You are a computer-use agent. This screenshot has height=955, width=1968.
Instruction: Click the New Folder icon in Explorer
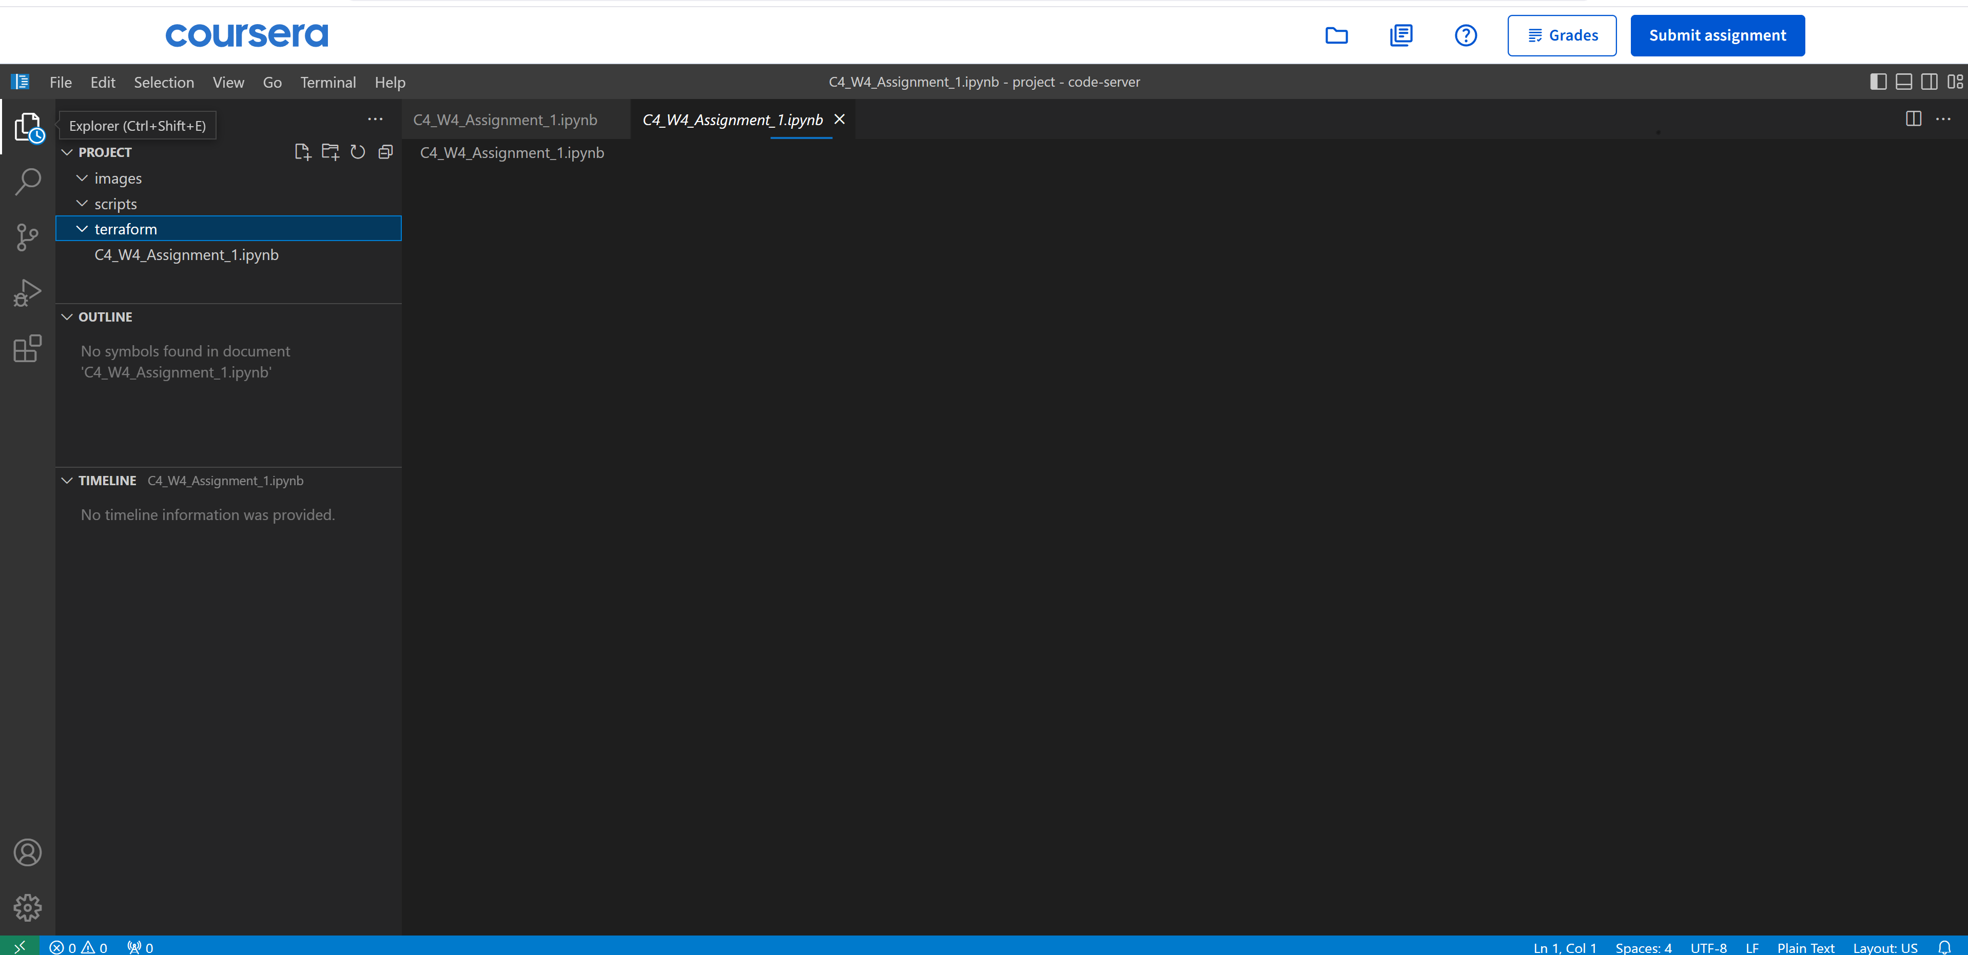(330, 152)
